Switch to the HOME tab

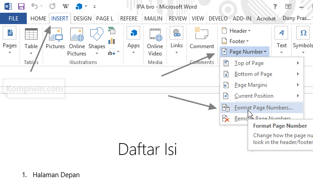(x=38, y=19)
